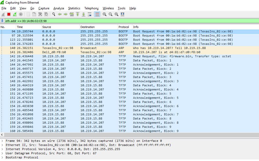Viewport: 259px width, 161px height.
Task: Select packet 160 Acknowledgement Block 9
Action: click(129, 131)
